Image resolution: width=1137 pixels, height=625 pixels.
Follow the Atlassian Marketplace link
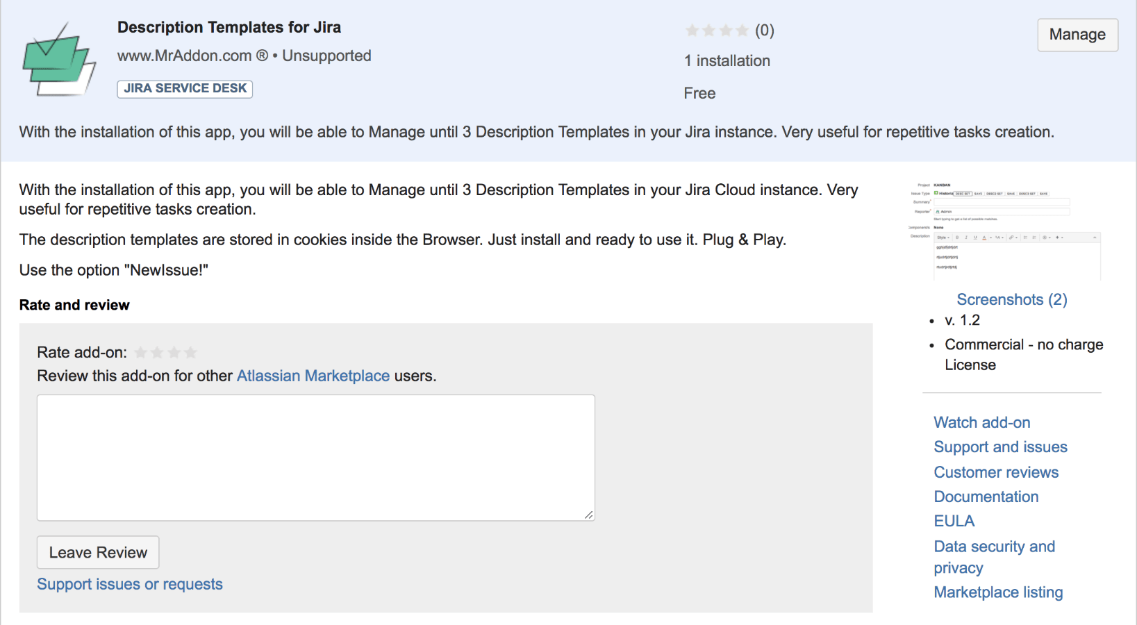tap(313, 376)
